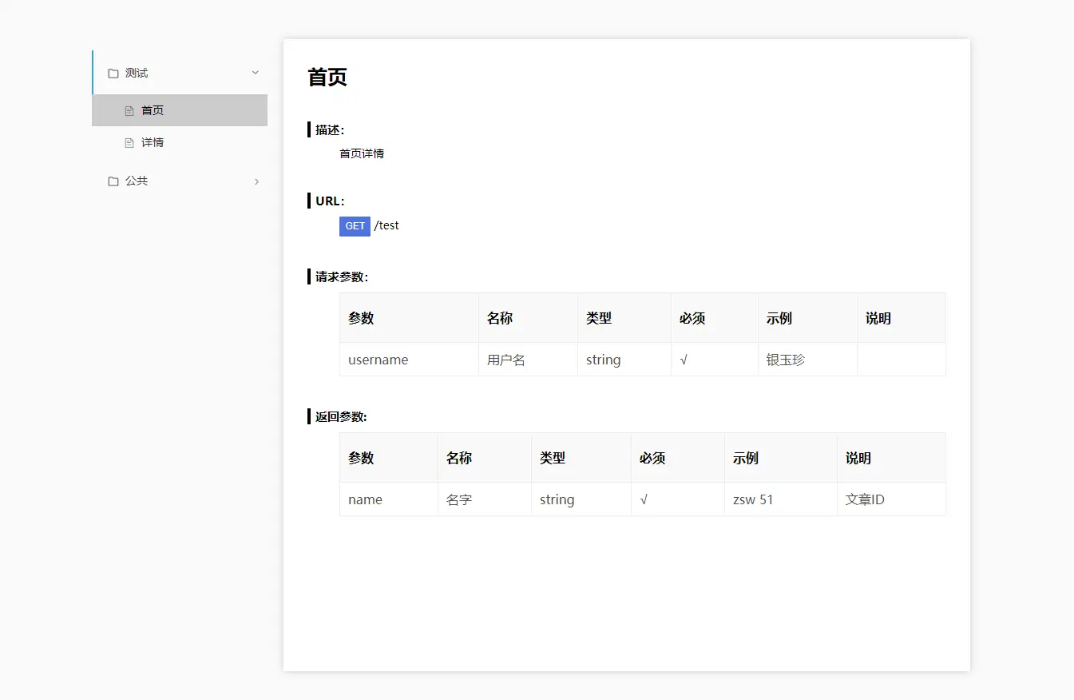Click the folder icon beside 测试
This screenshot has width=1074, height=700.
pyautogui.click(x=113, y=74)
